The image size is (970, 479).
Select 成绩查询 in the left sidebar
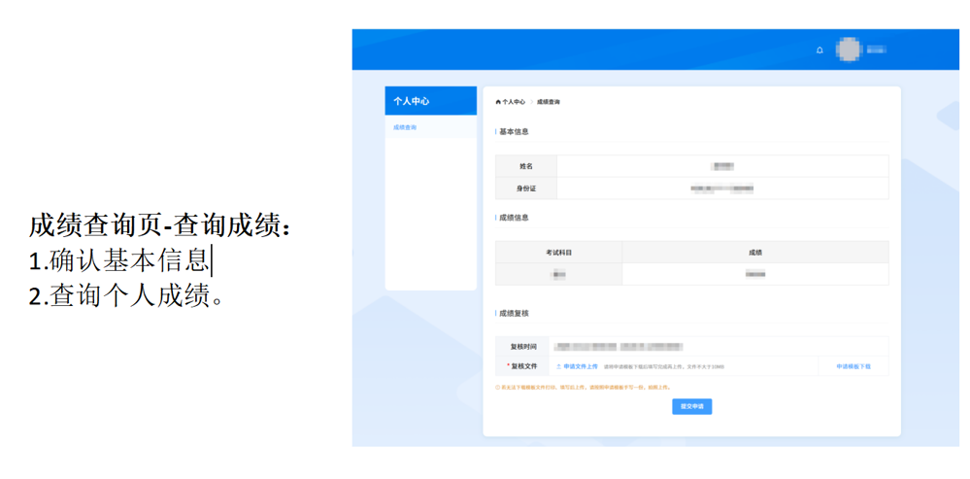tap(405, 127)
